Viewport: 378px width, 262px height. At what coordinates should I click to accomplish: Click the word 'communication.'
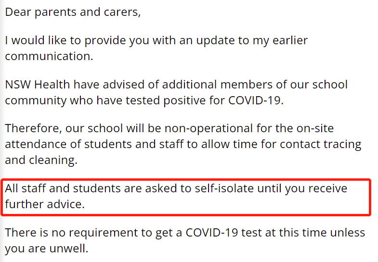pyautogui.click(x=49, y=56)
